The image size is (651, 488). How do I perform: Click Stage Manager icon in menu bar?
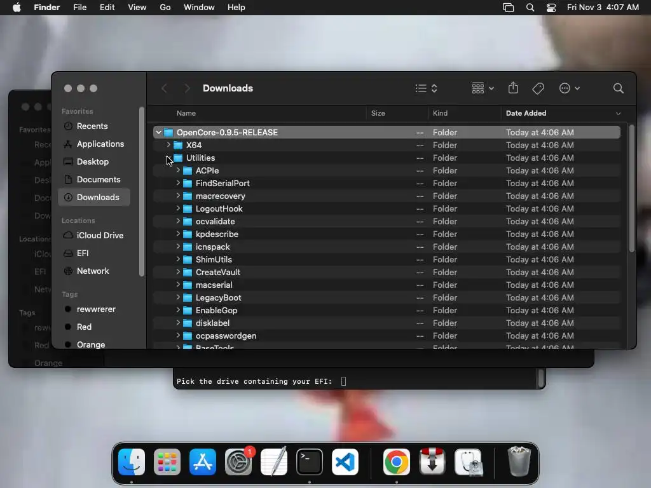coord(508,8)
